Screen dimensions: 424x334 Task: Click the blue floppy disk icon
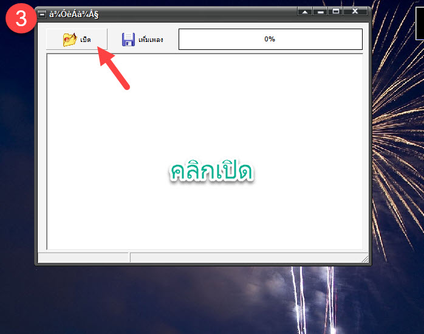pos(128,40)
